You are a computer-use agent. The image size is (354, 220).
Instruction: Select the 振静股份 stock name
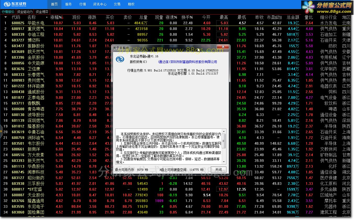click(36, 46)
